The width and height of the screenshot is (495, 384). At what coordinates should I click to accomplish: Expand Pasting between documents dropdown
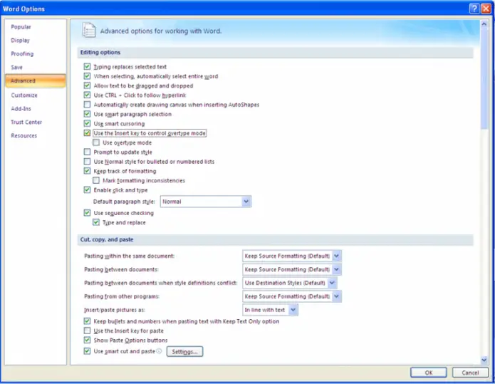pos(292,269)
